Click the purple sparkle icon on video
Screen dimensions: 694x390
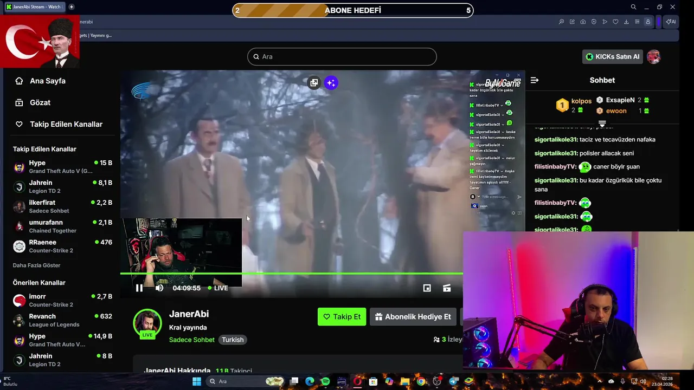coord(331,83)
